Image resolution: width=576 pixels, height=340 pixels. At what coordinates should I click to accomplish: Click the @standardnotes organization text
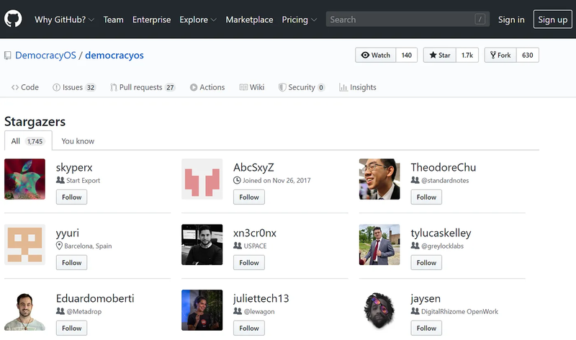pos(445,181)
